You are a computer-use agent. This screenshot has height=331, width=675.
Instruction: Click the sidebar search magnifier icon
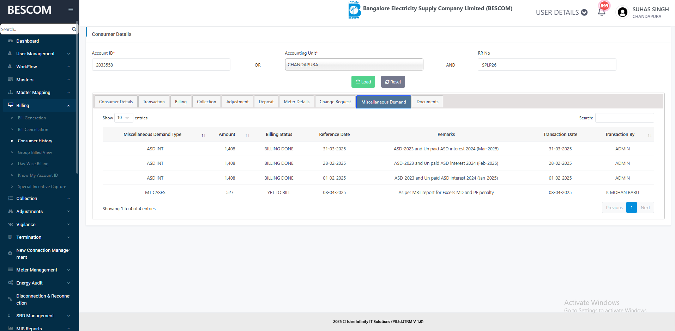pos(74,29)
